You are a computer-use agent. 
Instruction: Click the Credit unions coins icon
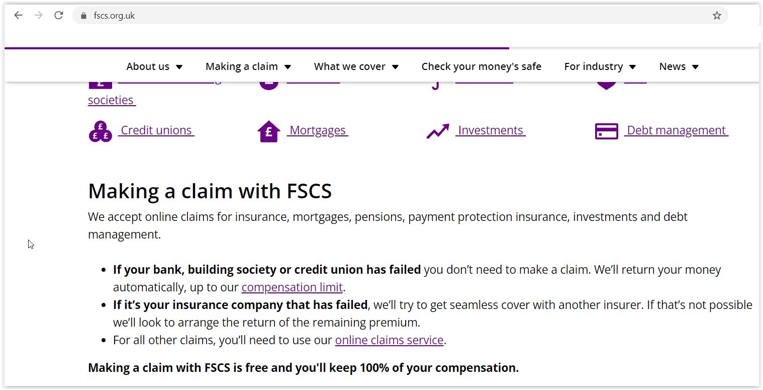coord(100,132)
